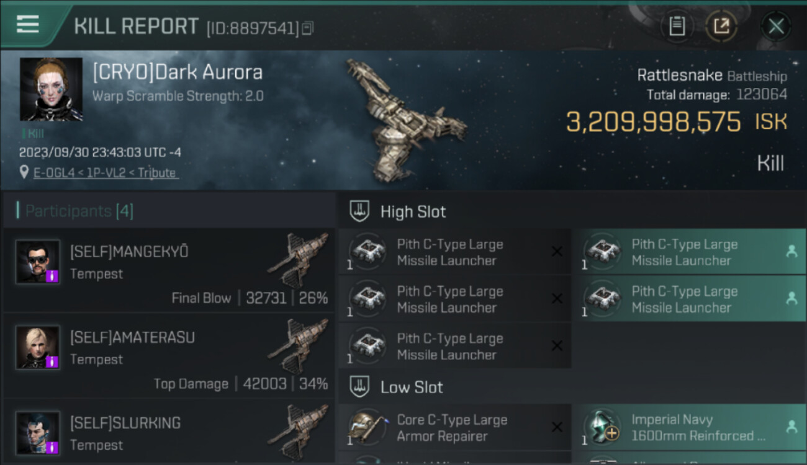Select the first destroyed Pith C-Type Large Missile Launcher
The image size is (807, 465).
(x=455, y=252)
